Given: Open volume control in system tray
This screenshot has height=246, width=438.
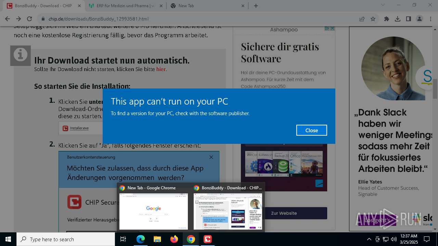Looking at the screenshot, I should pyautogui.click(x=394, y=239).
